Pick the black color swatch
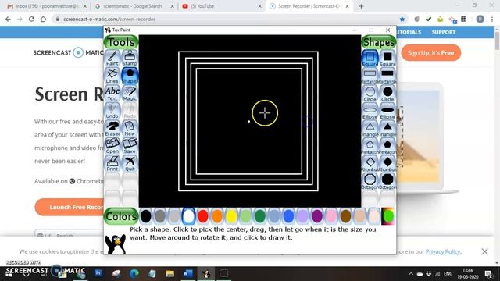Screen dimensions: 500x281 pos(146,216)
